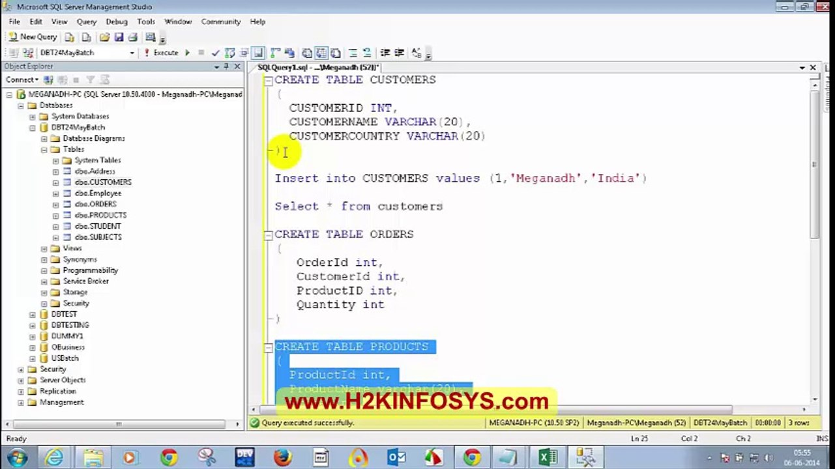
Task: Click the Comment Out Selected Lines icon
Action: [x=353, y=53]
